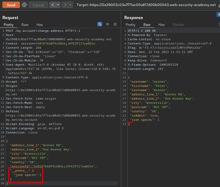Image resolution: width=220 pixels, height=187 pixels.
Task: Go to next request with forward arrow
Action: [65, 5]
